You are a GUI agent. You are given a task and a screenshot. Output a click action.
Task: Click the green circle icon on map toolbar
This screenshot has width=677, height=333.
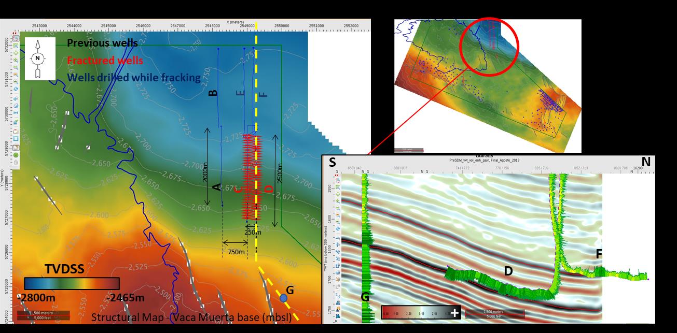tap(16, 155)
